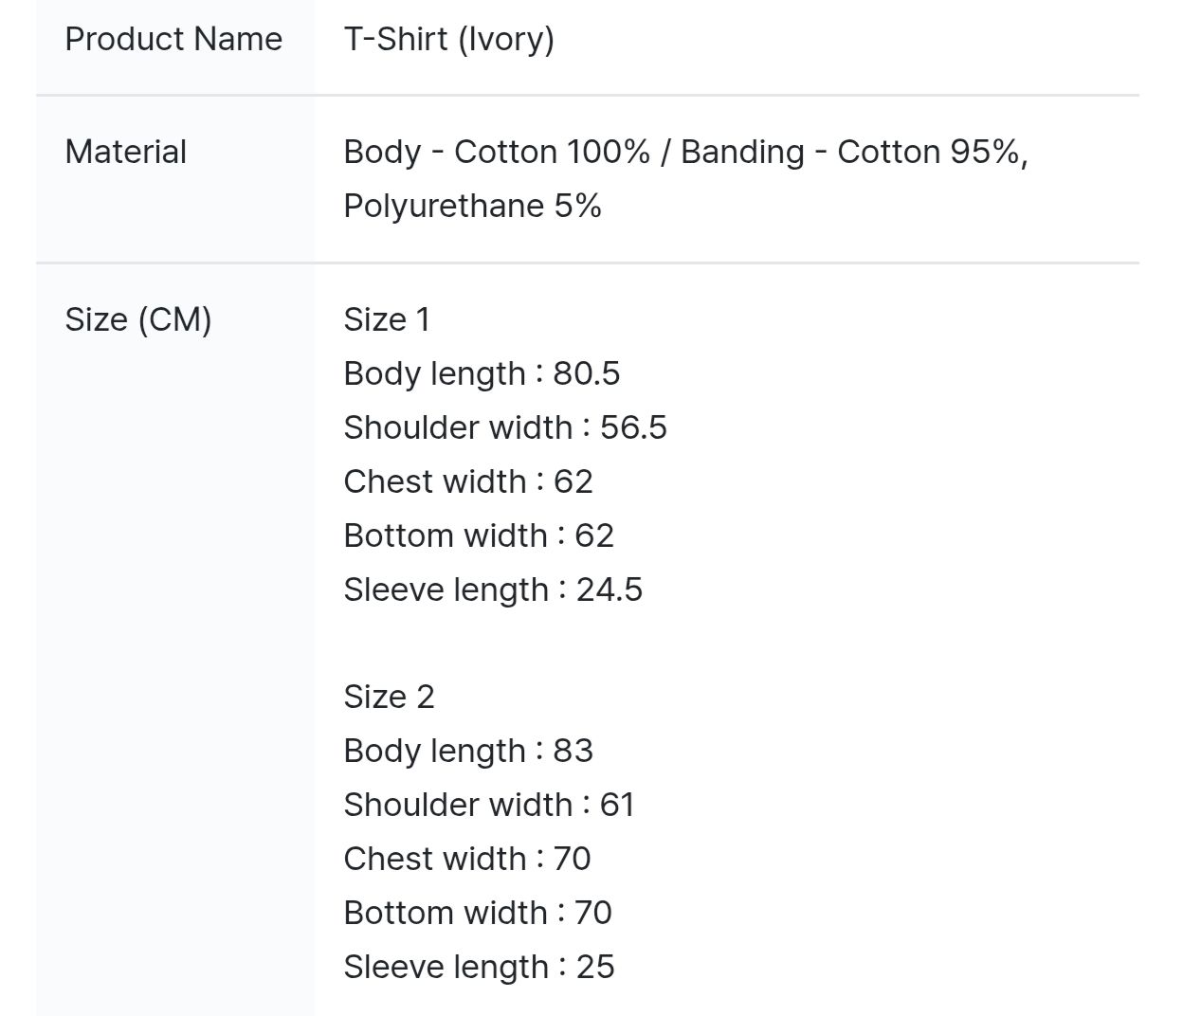Select the 56.5 shoulder width value

pyautogui.click(x=633, y=427)
